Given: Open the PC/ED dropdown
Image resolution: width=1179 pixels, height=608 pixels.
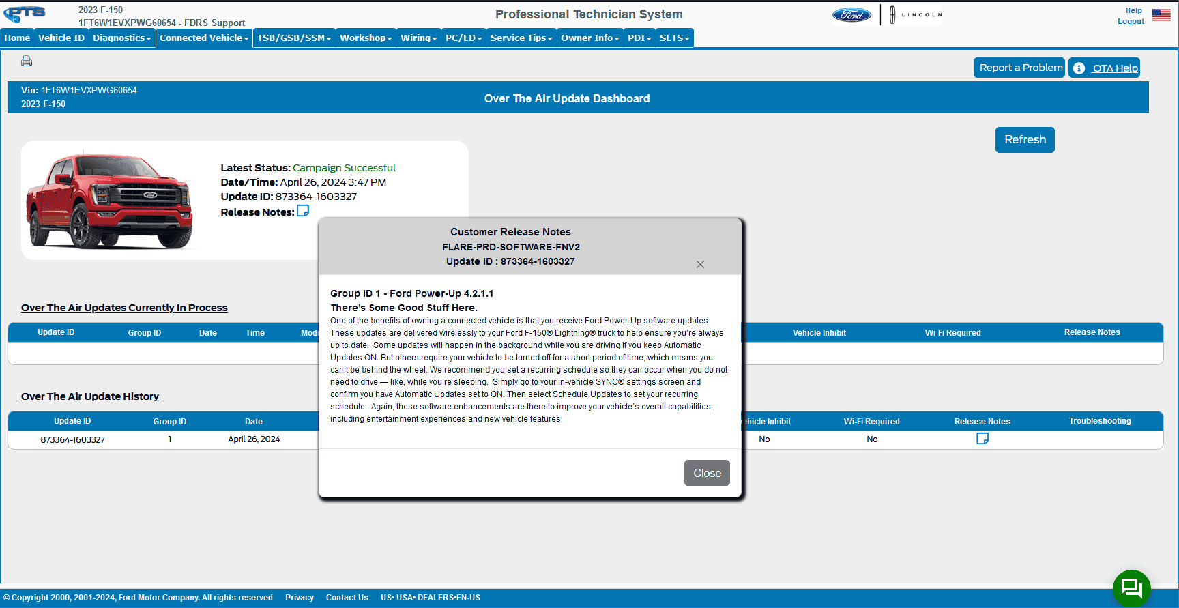Looking at the screenshot, I should point(463,38).
